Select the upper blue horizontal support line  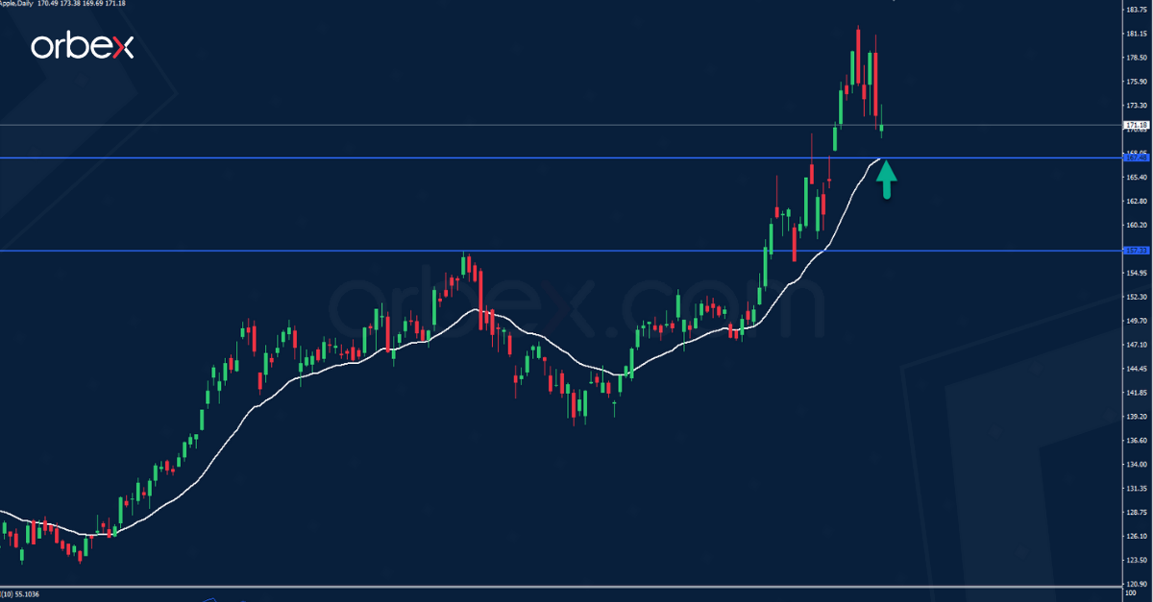[561, 157]
